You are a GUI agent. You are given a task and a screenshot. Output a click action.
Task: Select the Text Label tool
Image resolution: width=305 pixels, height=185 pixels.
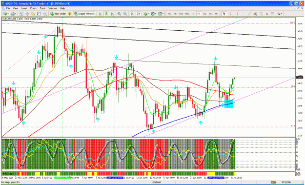tap(273, 14)
